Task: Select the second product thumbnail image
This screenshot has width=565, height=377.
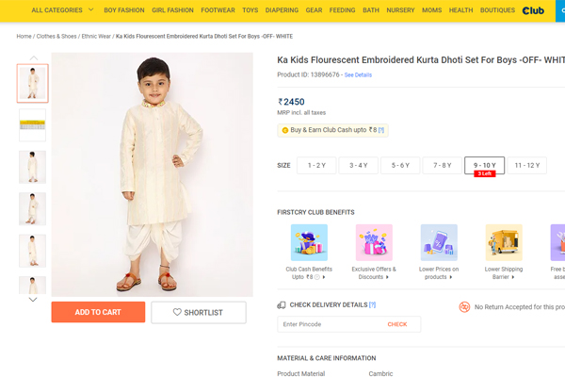Action: tap(32, 124)
